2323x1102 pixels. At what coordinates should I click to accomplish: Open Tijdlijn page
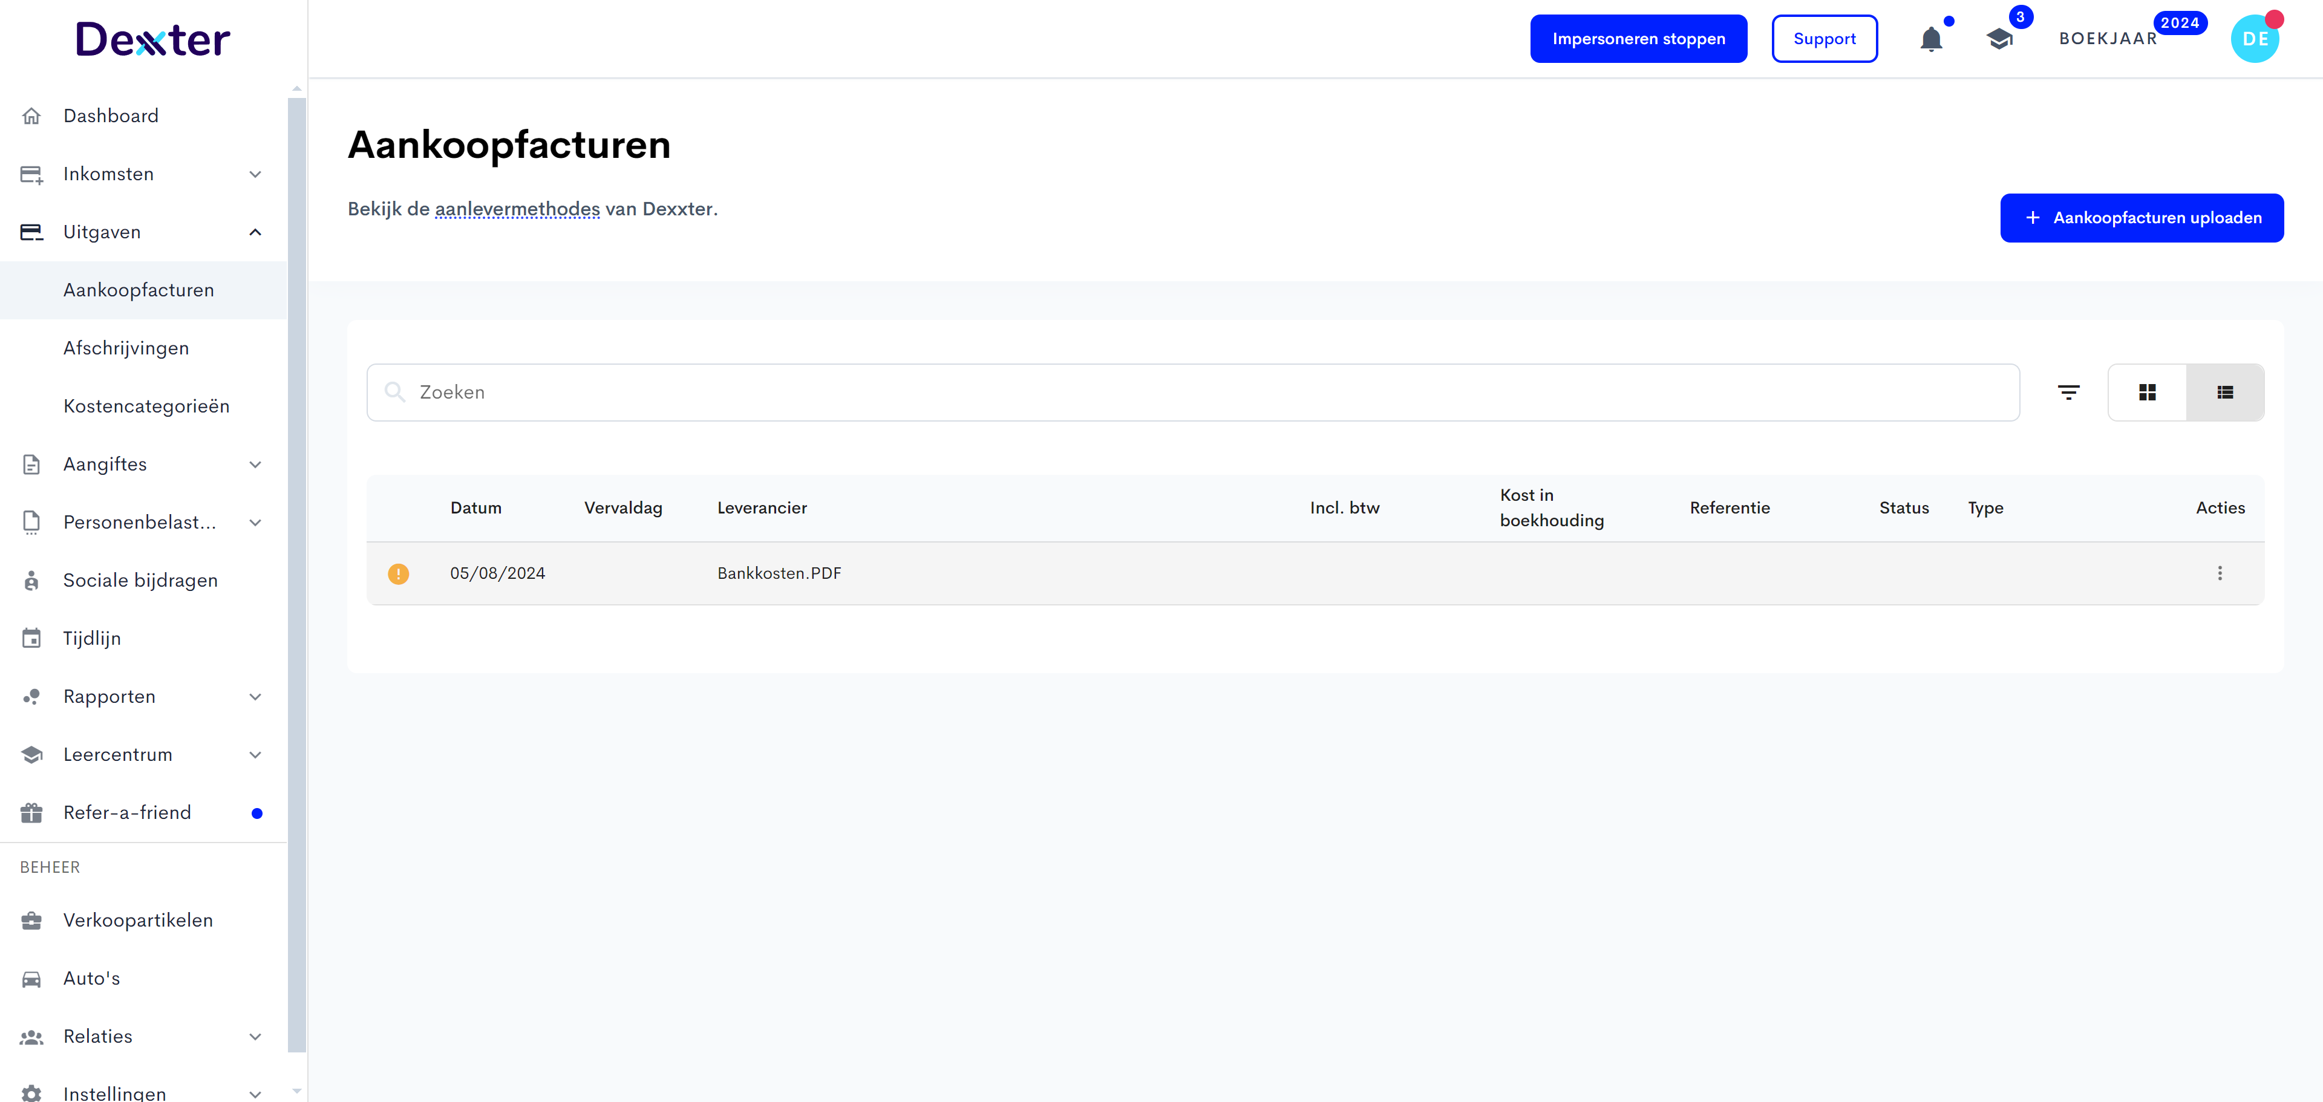pyautogui.click(x=143, y=639)
